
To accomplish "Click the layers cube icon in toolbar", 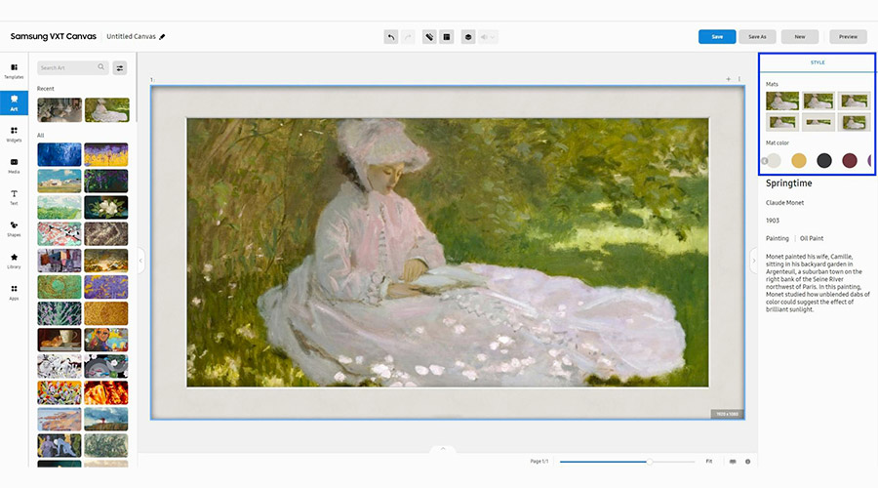I will coord(468,37).
